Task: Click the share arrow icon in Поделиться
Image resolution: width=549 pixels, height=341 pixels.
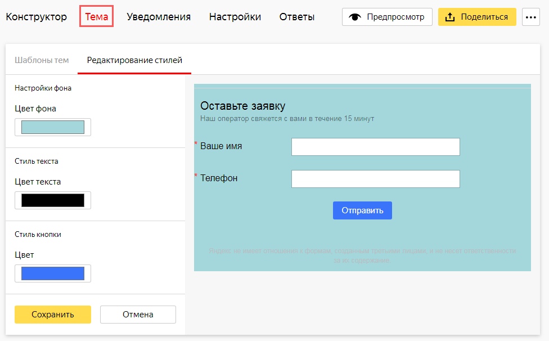Action: 449,17
